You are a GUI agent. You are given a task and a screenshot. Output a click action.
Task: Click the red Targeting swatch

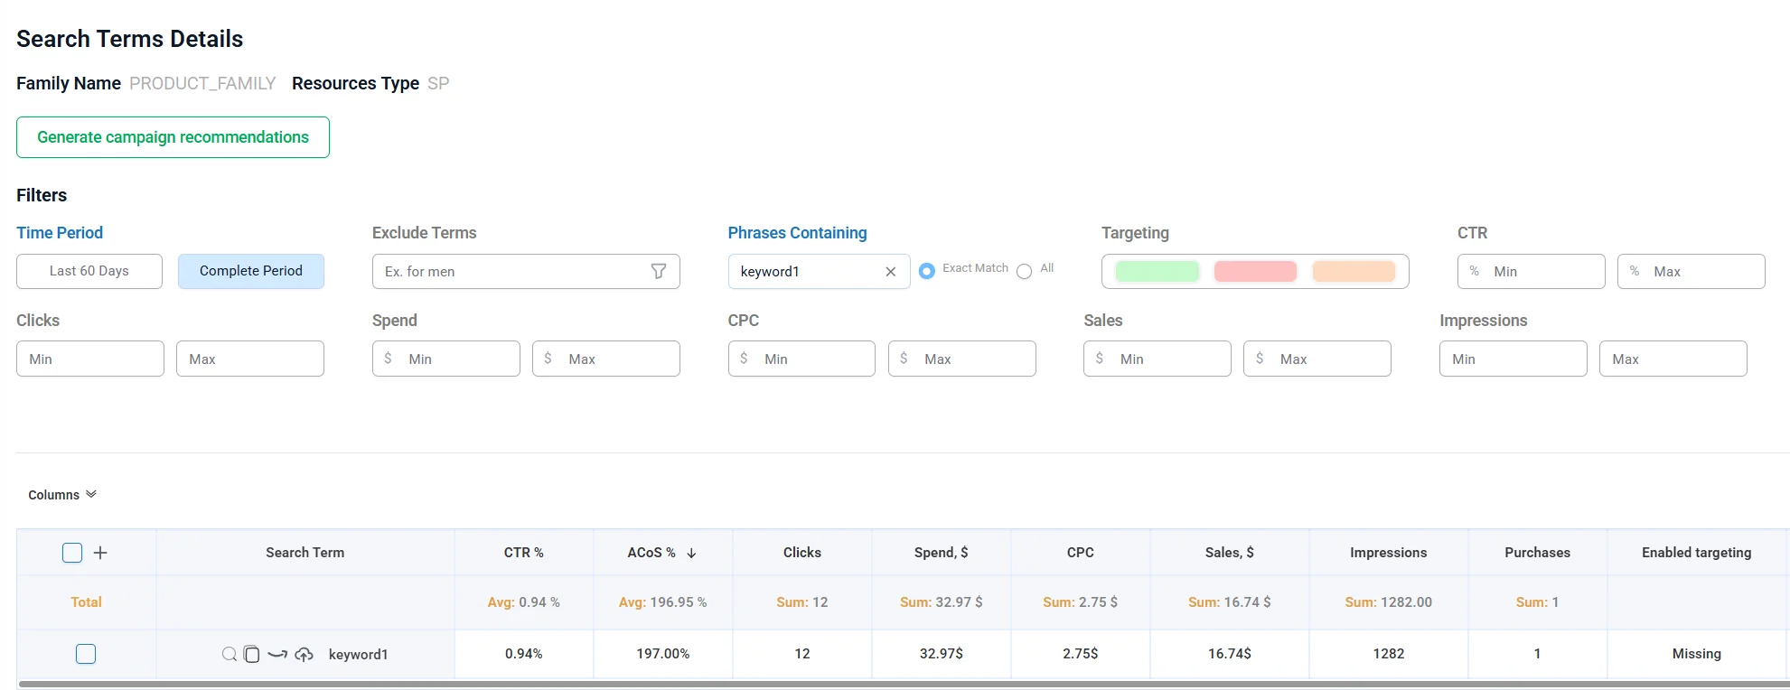pyautogui.click(x=1255, y=271)
